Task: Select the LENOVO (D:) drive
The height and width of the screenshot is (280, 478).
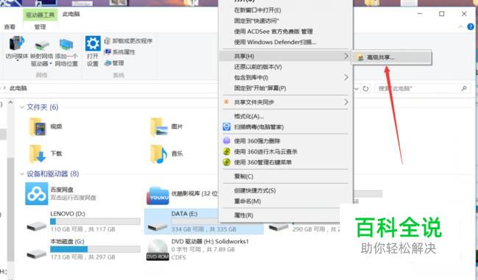Action: point(83,222)
